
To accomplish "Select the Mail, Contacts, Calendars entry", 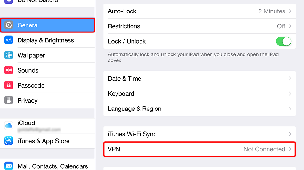I will (53, 166).
